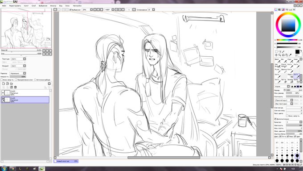This screenshot has height=171, width=303.
Task: Enable the Фикс. непр-ть checkbox in layer panel
Action: click(1, 80)
